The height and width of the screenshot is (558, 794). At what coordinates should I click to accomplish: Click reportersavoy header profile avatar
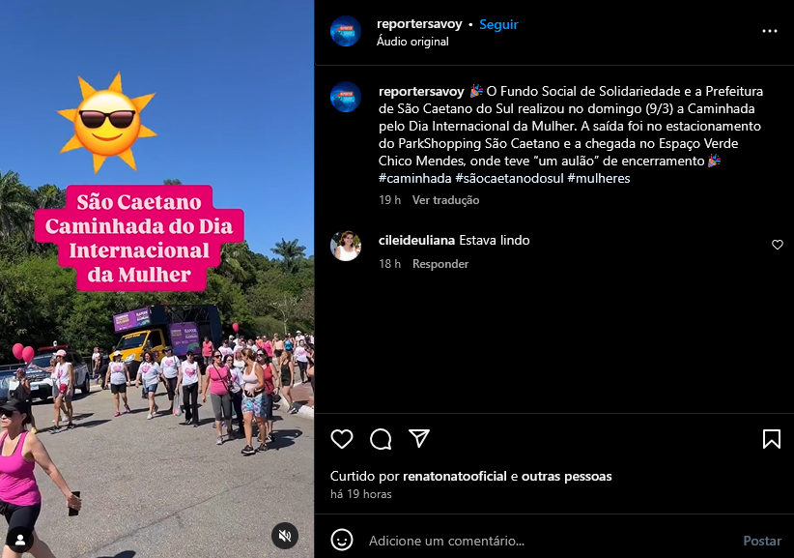pyautogui.click(x=346, y=31)
